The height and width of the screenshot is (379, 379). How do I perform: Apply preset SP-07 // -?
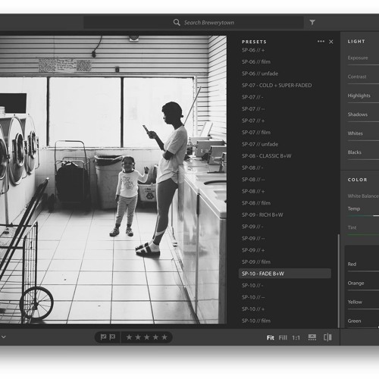click(252, 97)
